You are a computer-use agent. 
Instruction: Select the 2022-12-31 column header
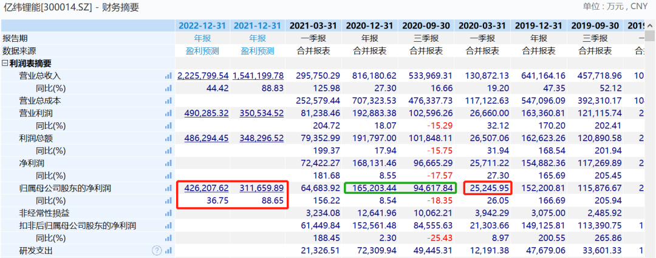click(202, 25)
